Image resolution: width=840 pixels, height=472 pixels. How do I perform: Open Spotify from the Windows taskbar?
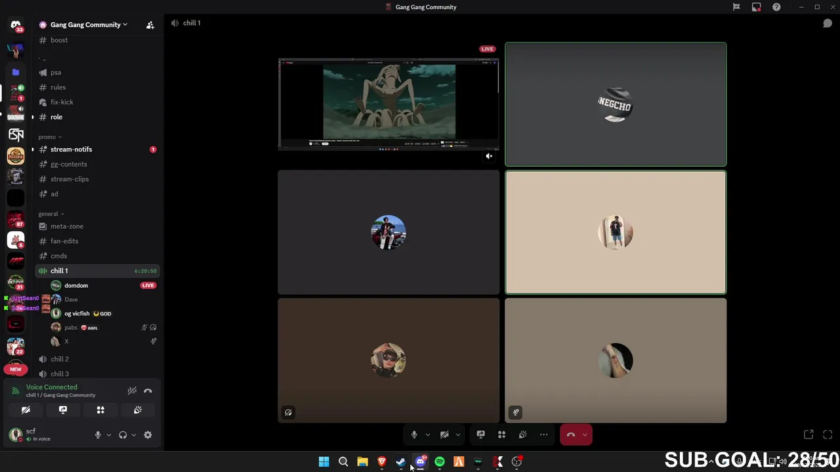click(x=440, y=462)
